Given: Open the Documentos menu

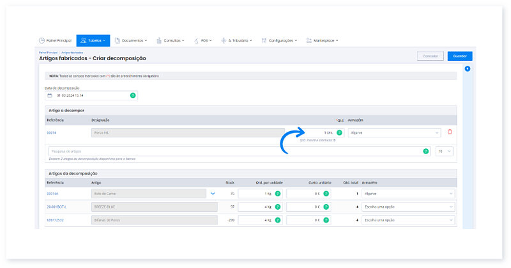Looking at the screenshot, I should point(133,40).
